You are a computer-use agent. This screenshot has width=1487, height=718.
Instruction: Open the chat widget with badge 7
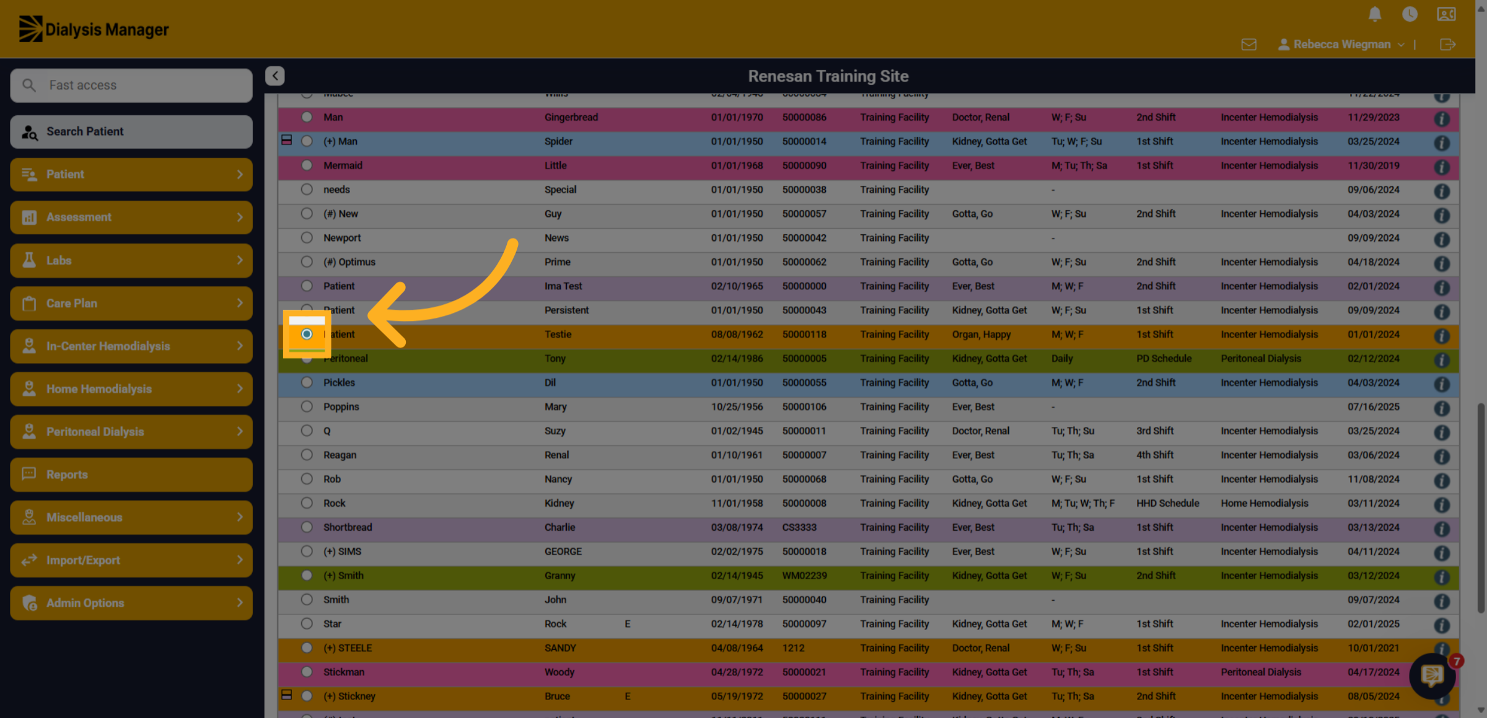click(x=1432, y=676)
